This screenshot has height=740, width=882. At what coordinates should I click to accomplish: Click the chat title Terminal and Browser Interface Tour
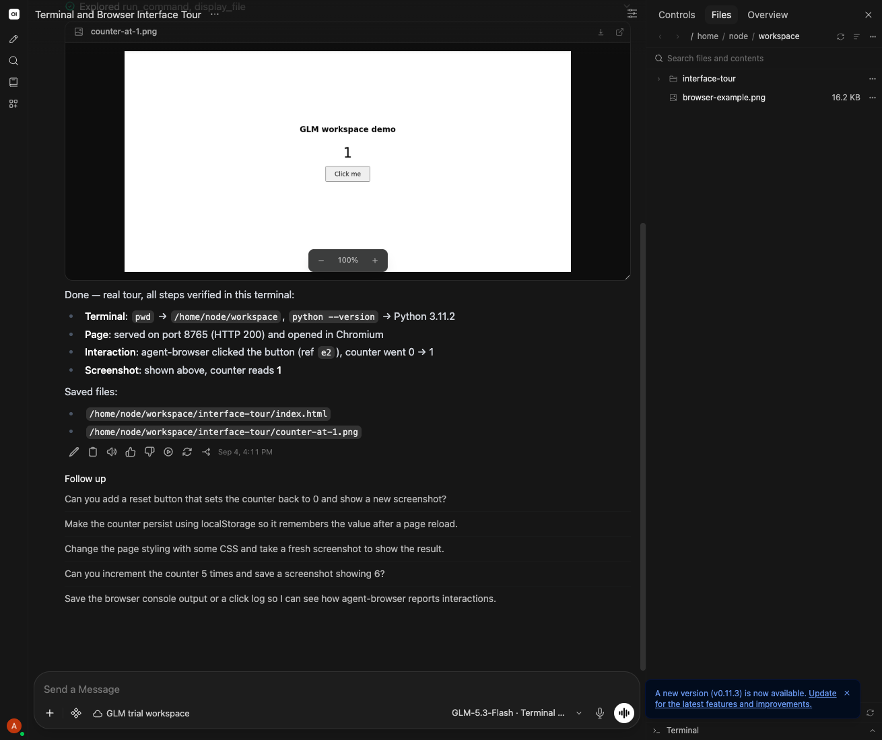pyautogui.click(x=118, y=14)
